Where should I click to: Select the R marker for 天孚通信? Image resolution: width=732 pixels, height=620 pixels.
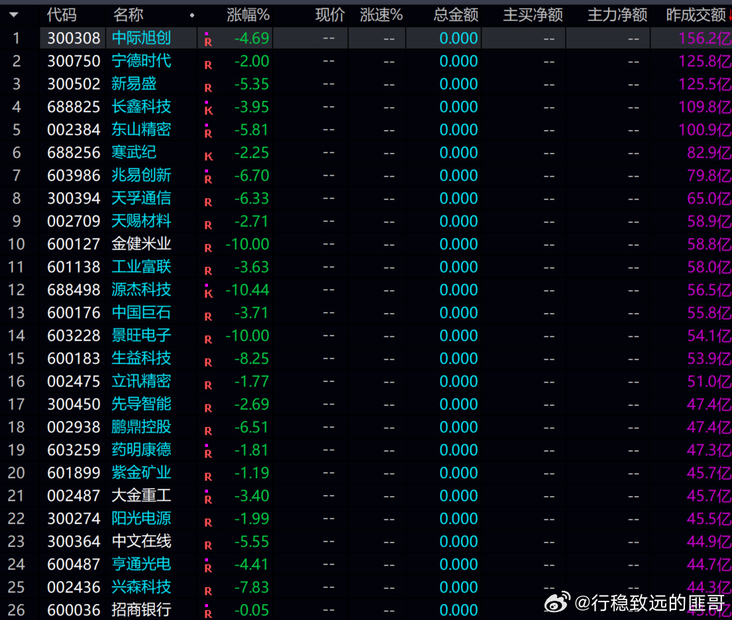[x=208, y=202]
